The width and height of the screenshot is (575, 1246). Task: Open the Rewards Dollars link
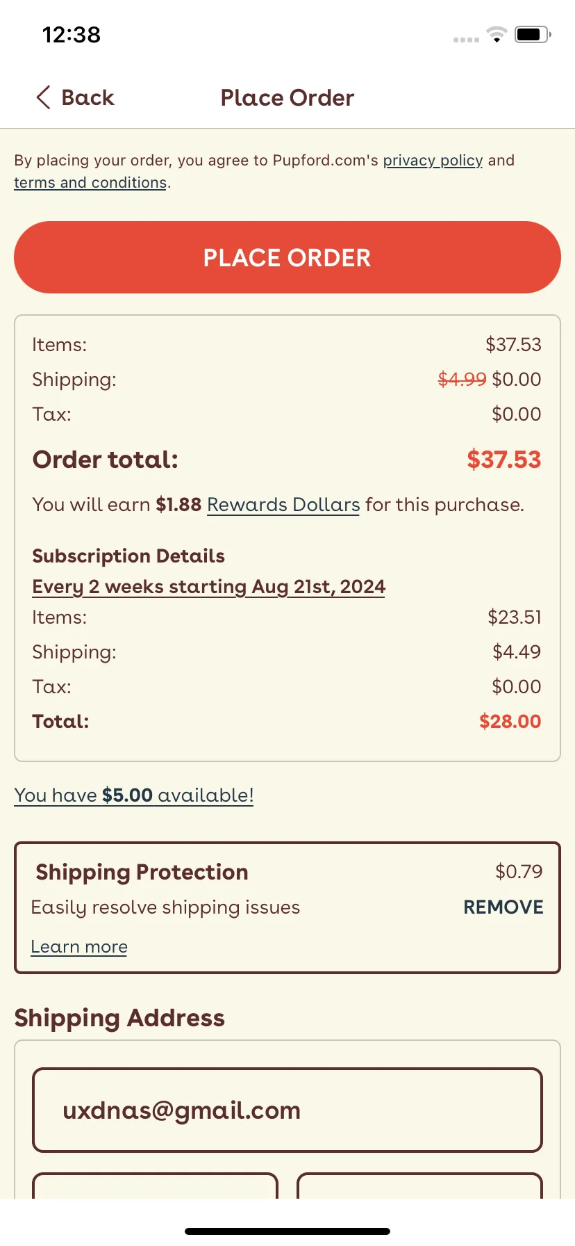pyautogui.click(x=283, y=505)
